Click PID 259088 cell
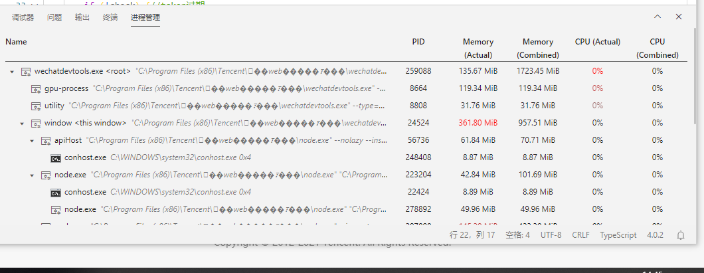The width and height of the screenshot is (704, 273). point(418,71)
